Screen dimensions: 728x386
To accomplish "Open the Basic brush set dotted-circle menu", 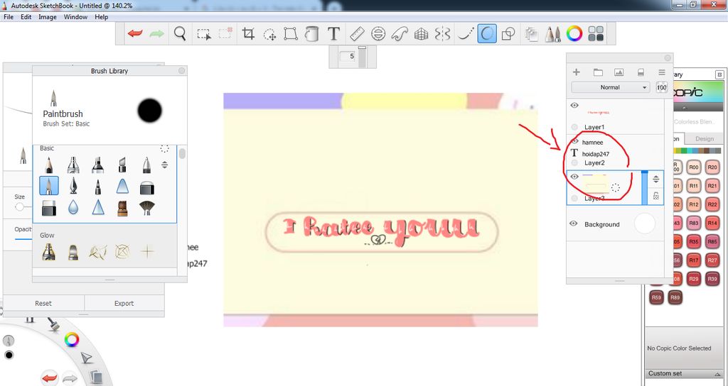I will (x=164, y=148).
